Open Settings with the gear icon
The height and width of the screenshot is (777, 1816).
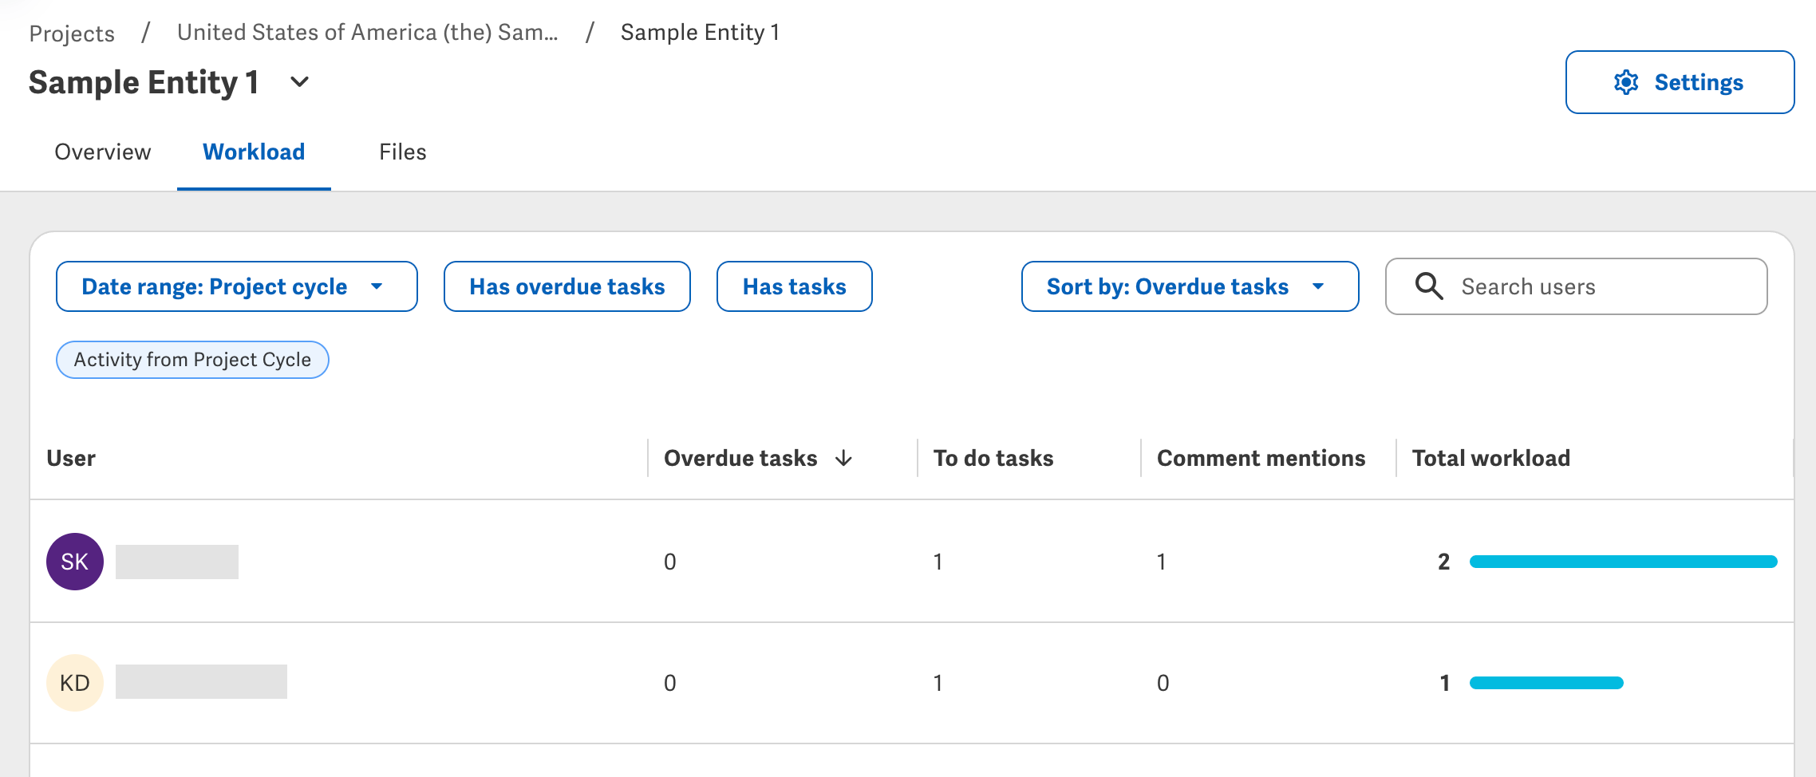coord(1680,82)
